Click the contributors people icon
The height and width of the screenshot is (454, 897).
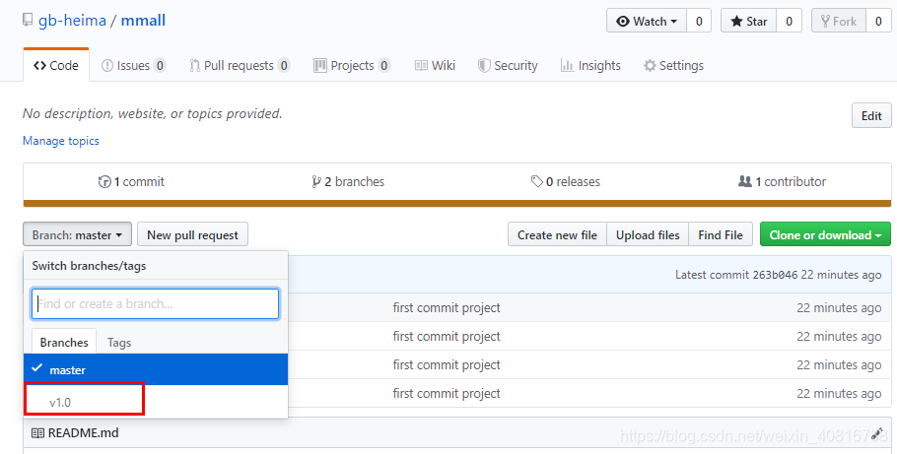click(744, 181)
